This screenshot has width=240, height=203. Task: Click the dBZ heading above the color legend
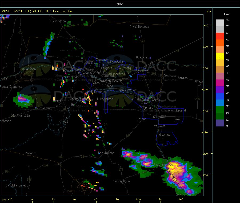click(x=226, y=14)
